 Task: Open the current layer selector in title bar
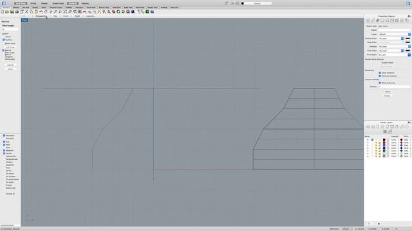[256, 3]
